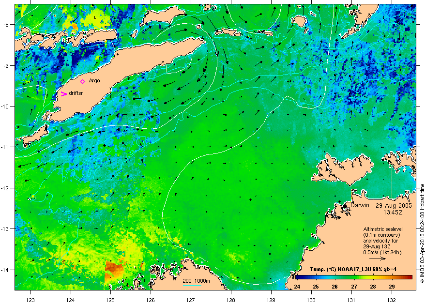Click the cyan 200m depth legend line
Viewport: 426px width, 305px height.
click(192, 286)
